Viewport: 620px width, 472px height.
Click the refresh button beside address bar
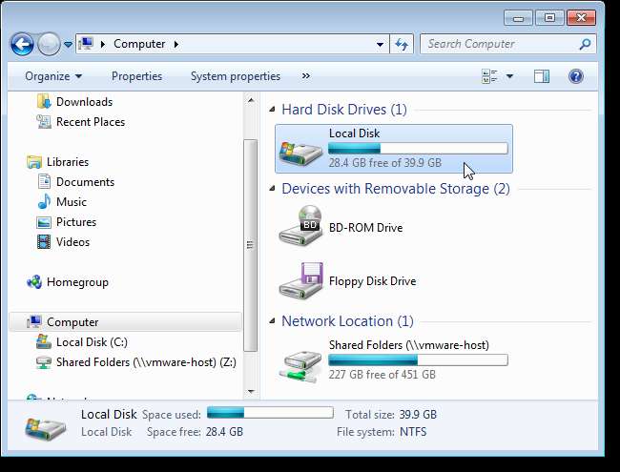(x=402, y=44)
